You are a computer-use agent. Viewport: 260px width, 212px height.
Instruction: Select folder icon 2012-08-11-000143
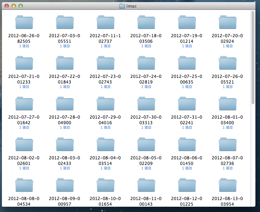(x=146, y=185)
